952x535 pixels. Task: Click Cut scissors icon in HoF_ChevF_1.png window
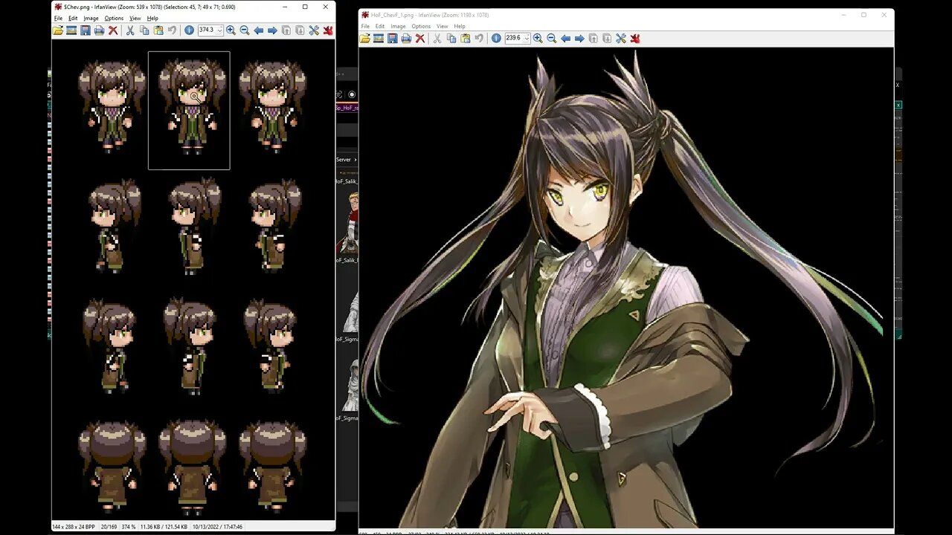pos(437,38)
